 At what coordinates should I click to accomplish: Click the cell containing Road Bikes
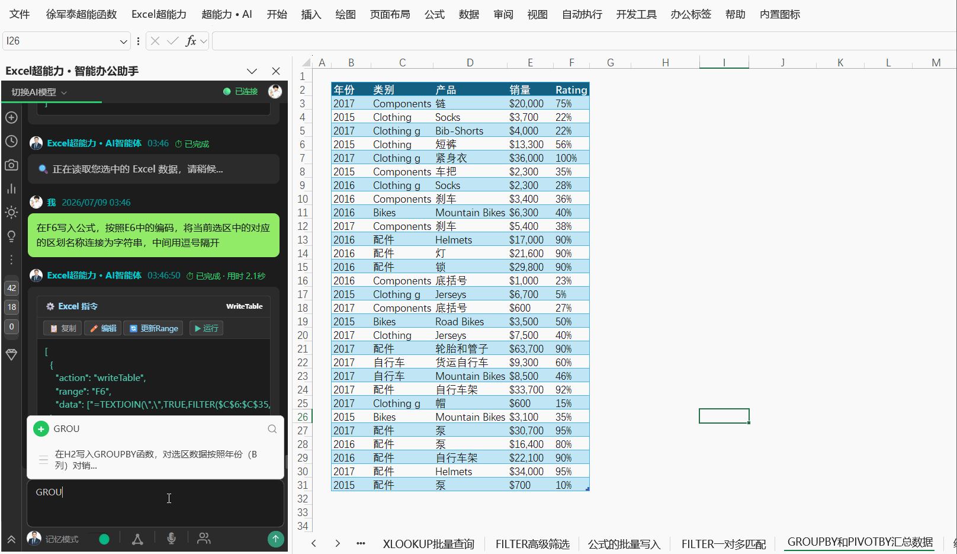(x=470, y=322)
